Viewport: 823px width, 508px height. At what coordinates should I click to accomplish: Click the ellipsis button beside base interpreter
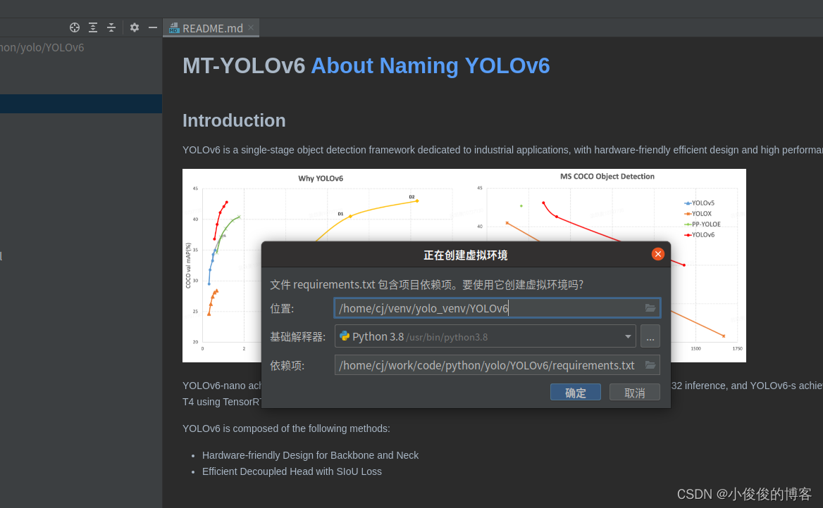650,336
